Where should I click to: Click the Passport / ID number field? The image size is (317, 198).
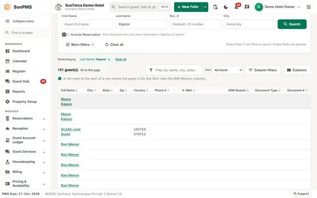coord(195,24)
